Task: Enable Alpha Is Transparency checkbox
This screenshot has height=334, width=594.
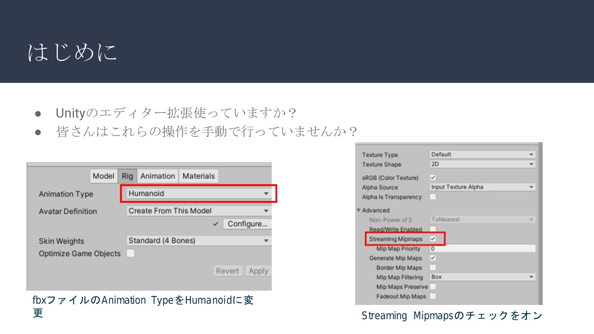Action: click(433, 197)
